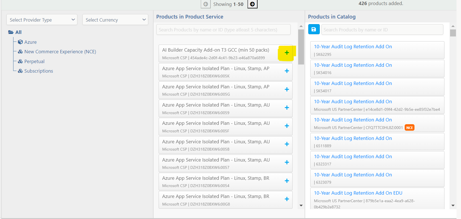The image size is (461, 219).
Task: Open 10-Year Audit Log Retention Add On SK54017
Action: pyautogui.click(x=353, y=83)
